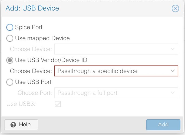Click the question mark Help icon
Viewport: 185px width, 135px height.
coord(13,125)
